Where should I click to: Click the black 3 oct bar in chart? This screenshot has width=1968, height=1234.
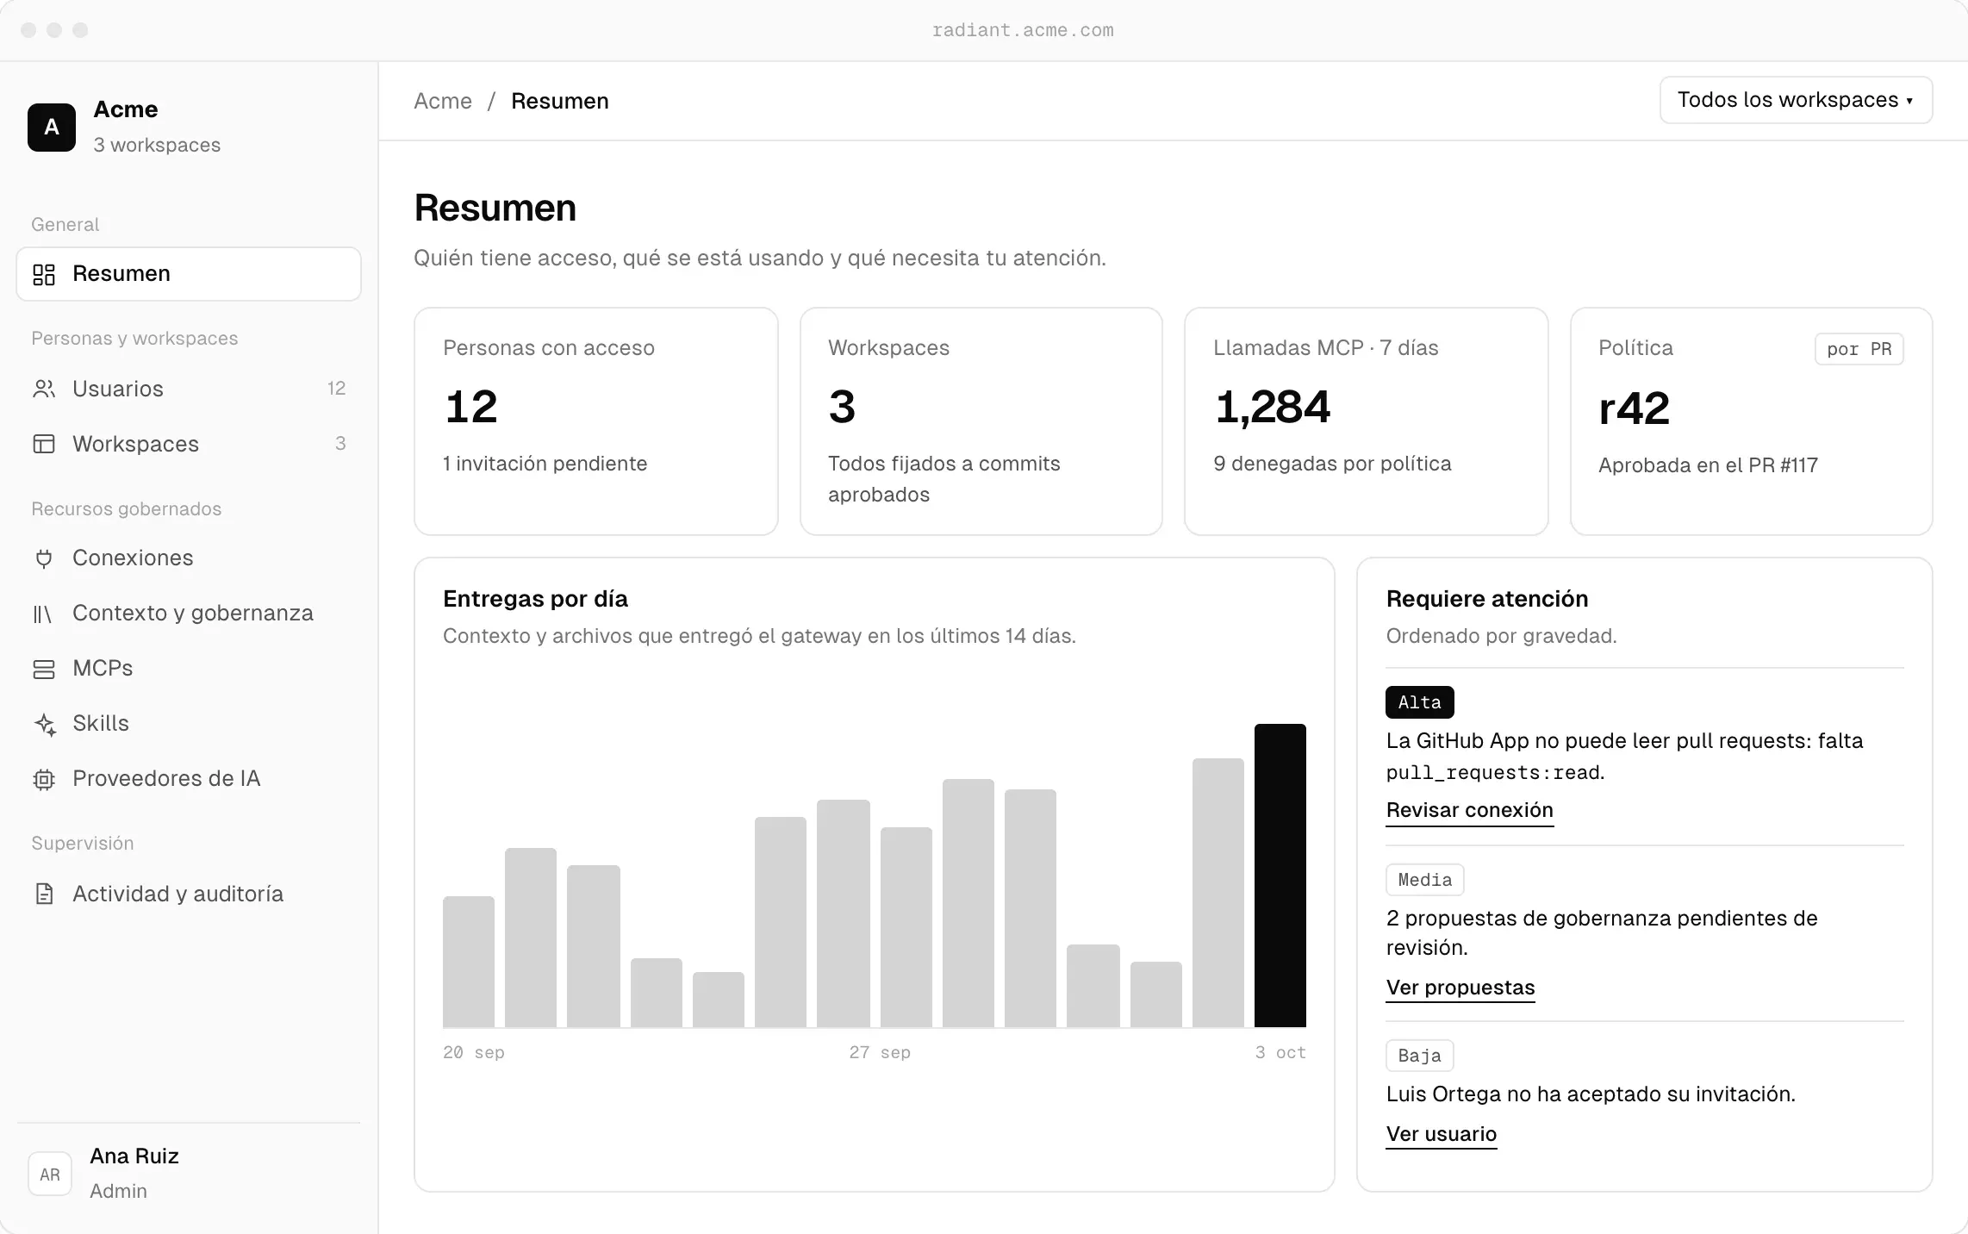pyautogui.click(x=1280, y=876)
